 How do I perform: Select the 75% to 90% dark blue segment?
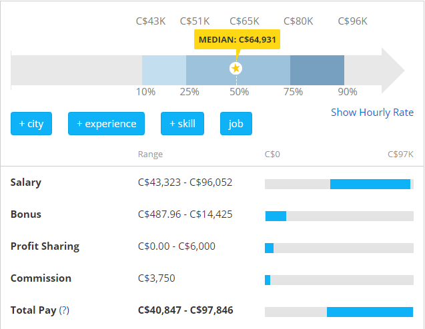click(317, 70)
